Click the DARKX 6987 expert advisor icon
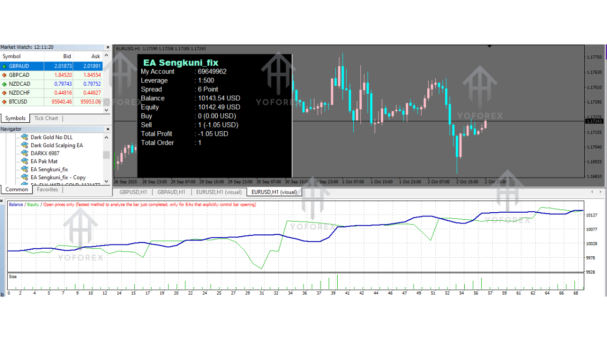The image size is (607, 341). [x=25, y=153]
